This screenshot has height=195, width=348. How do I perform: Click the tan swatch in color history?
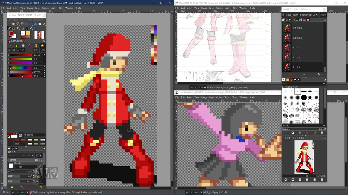coord(36,144)
